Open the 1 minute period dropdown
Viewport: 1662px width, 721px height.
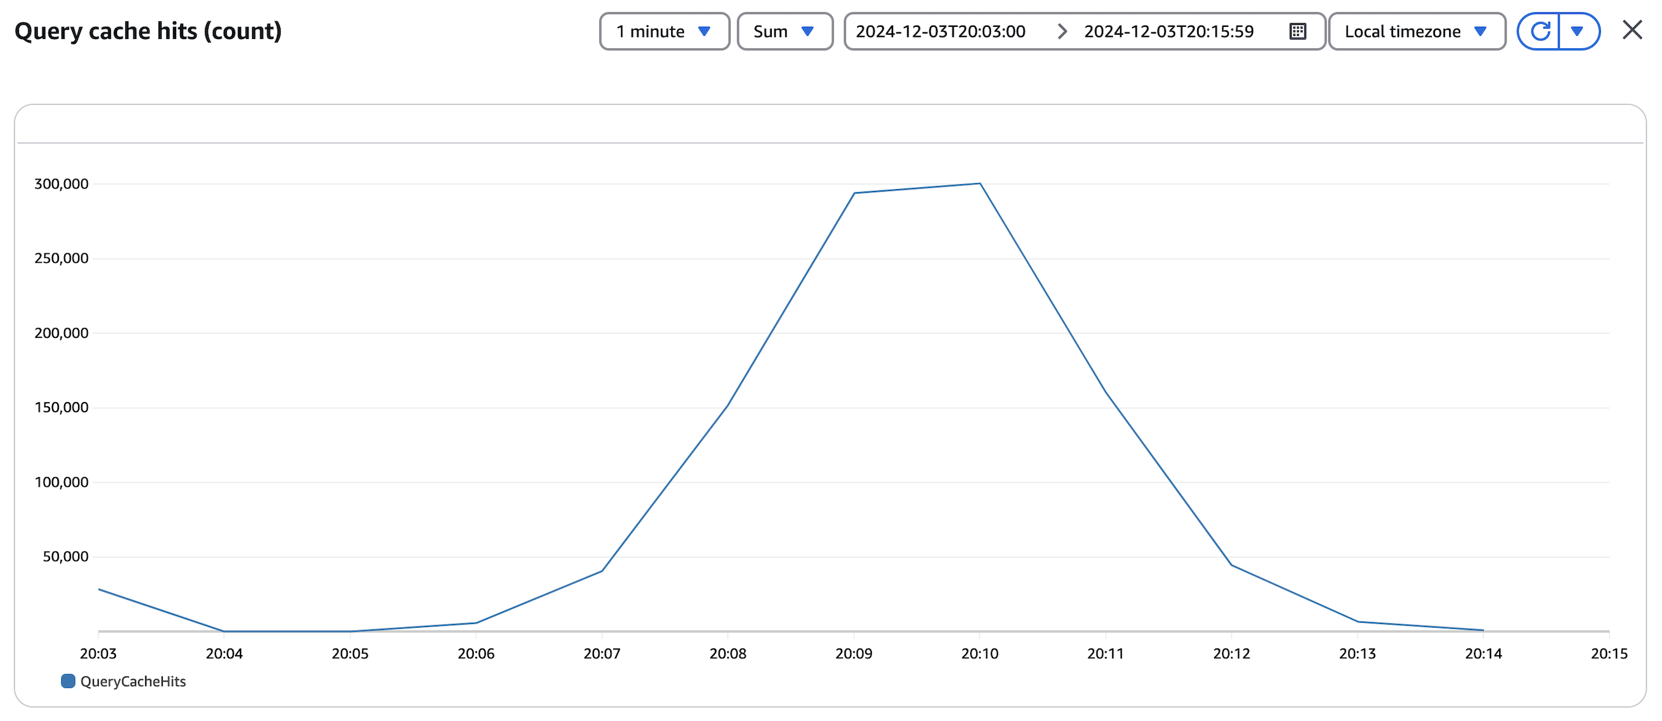[x=664, y=31]
